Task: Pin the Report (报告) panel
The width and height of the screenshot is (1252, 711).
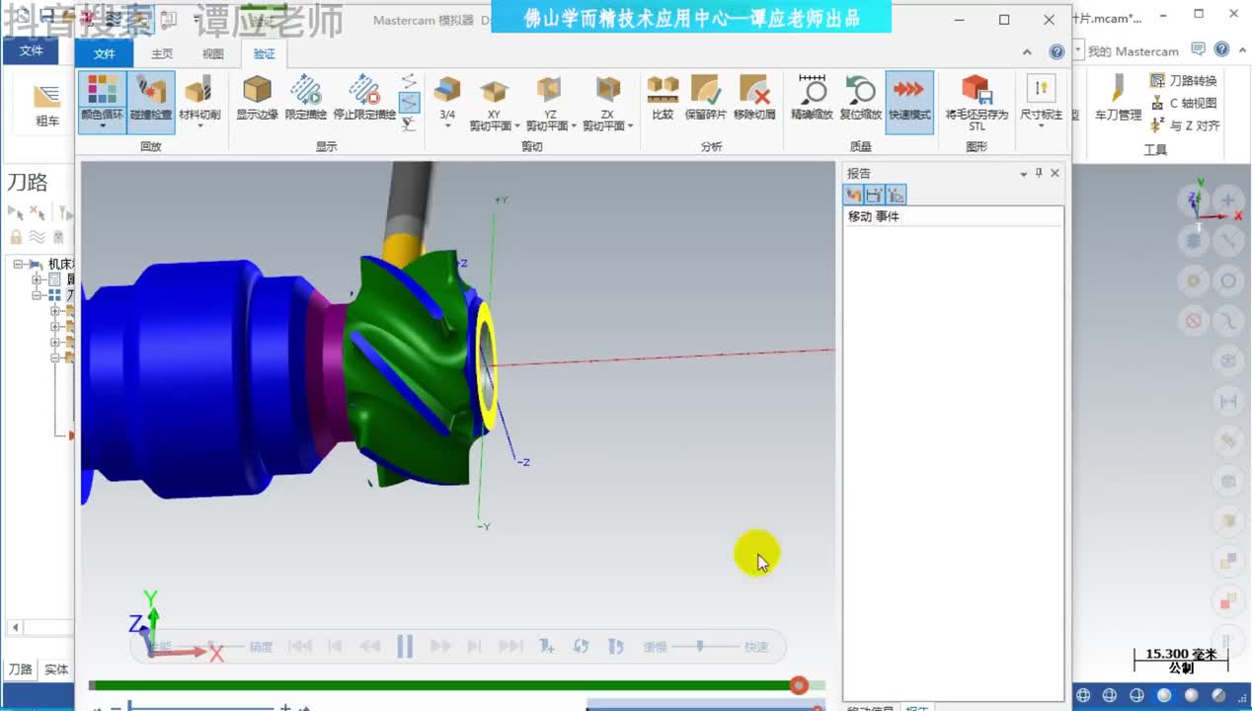Action: click(x=1039, y=173)
